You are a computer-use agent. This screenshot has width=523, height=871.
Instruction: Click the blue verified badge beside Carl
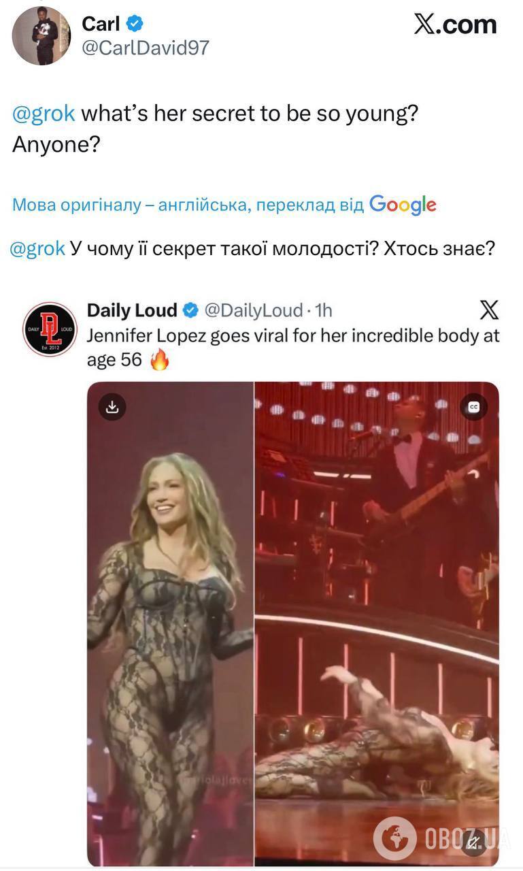(x=135, y=24)
